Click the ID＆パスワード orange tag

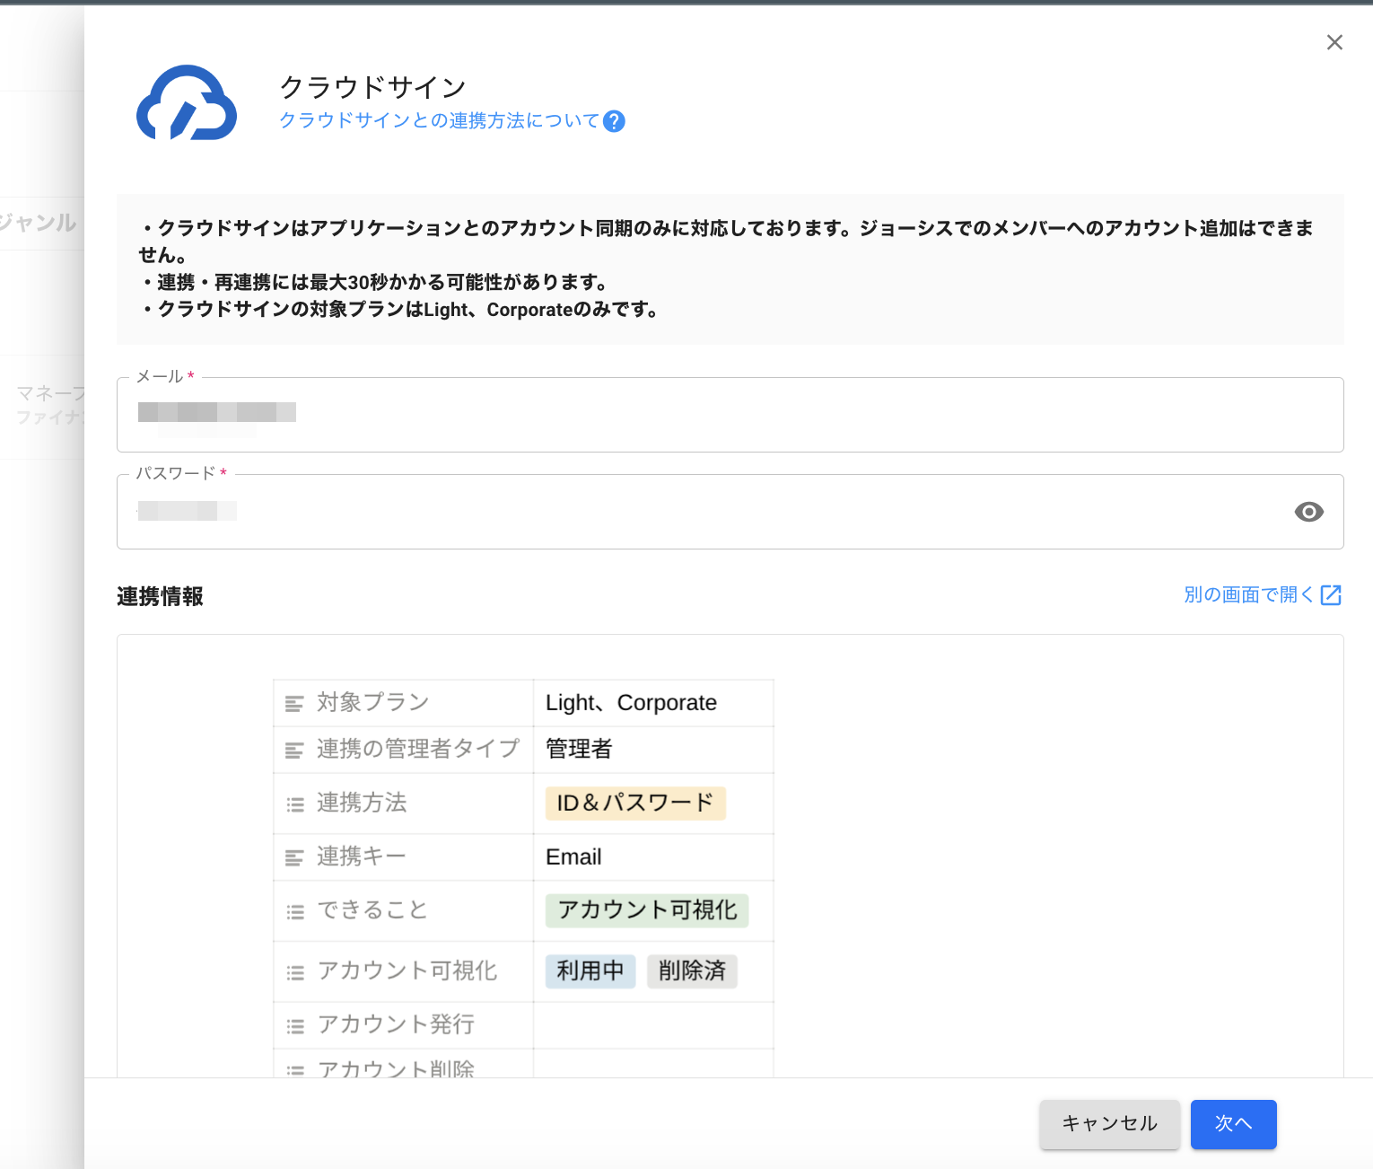[x=634, y=803]
